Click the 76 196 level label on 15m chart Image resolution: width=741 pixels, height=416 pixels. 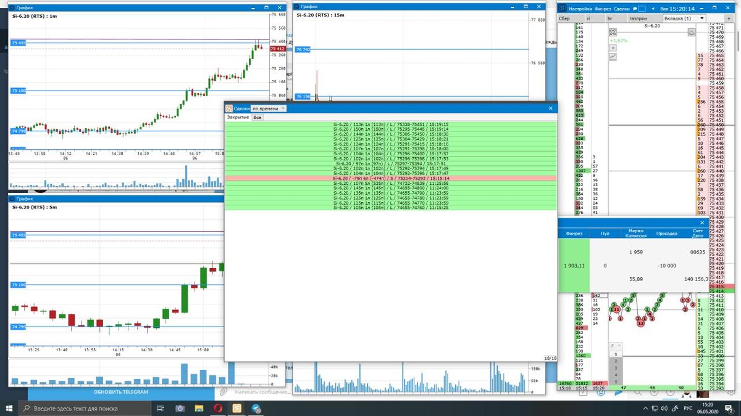coord(303,96)
